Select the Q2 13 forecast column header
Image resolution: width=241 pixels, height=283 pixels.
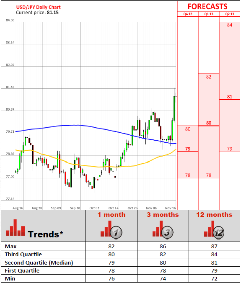pos(230,14)
